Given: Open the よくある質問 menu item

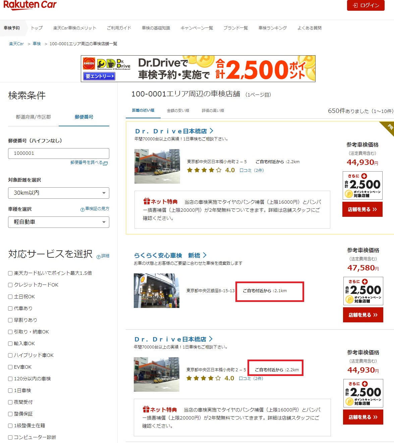Looking at the screenshot, I should 309,28.
